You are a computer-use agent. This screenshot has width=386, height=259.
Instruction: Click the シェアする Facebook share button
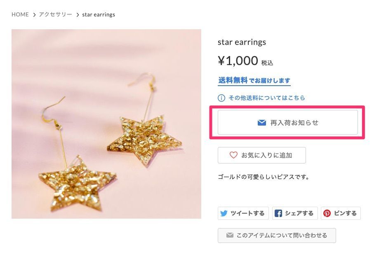click(x=295, y=213)
